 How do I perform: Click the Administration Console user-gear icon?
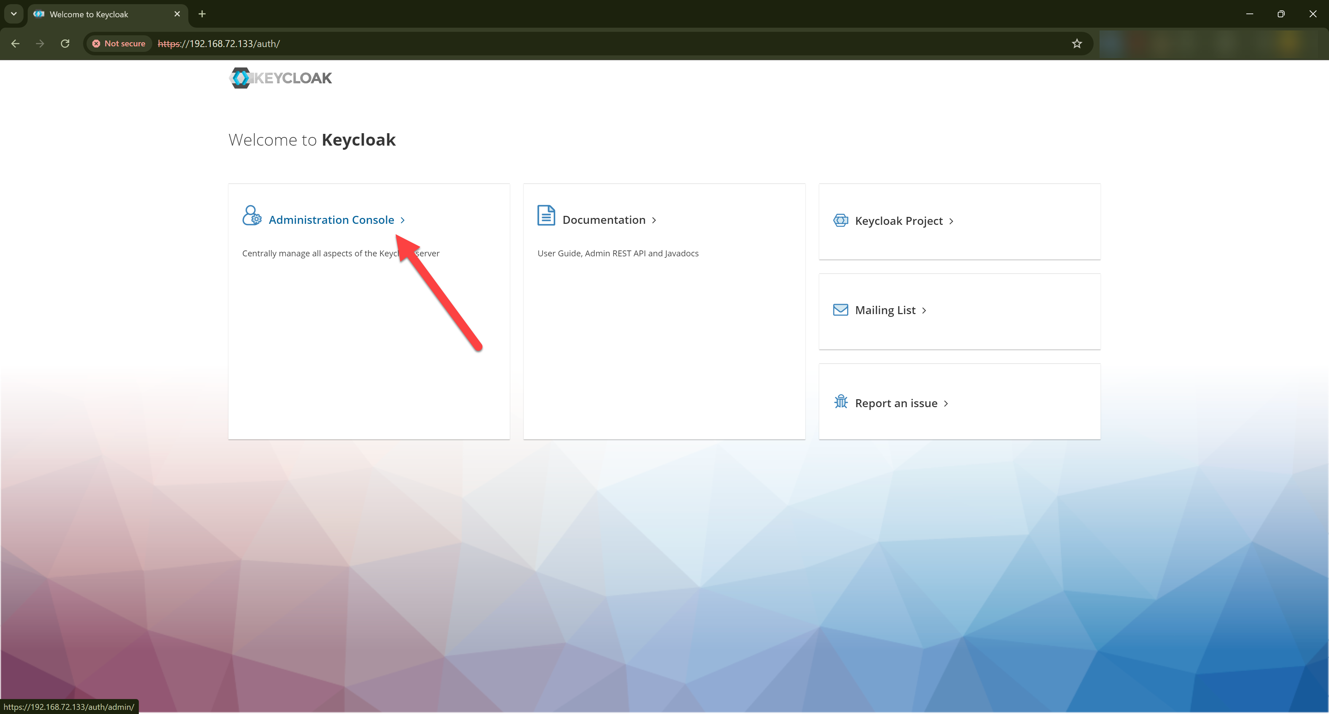tap(252, 216)
